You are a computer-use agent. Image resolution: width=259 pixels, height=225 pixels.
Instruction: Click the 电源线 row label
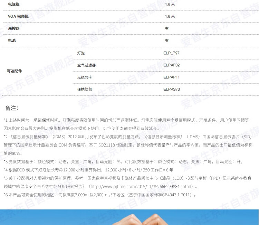(x=14, y=4)
